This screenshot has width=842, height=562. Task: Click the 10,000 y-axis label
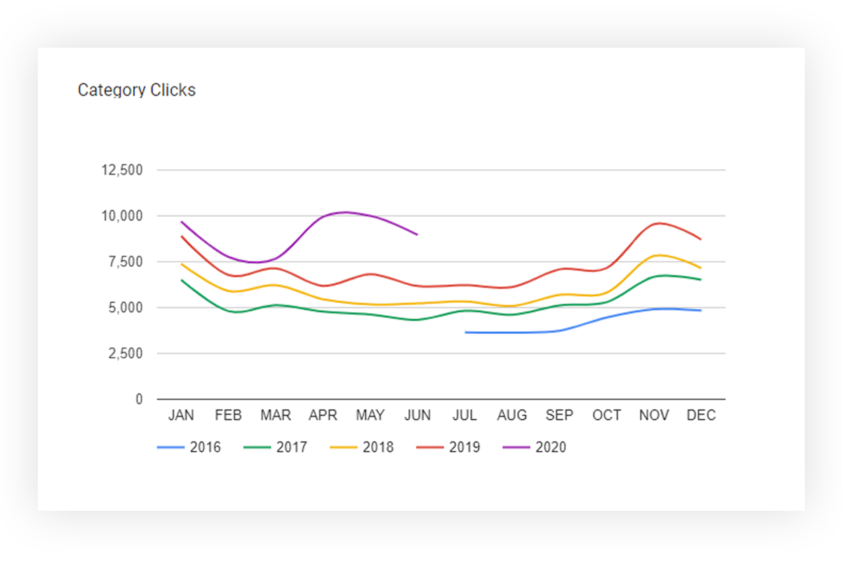tap(123, 216)
